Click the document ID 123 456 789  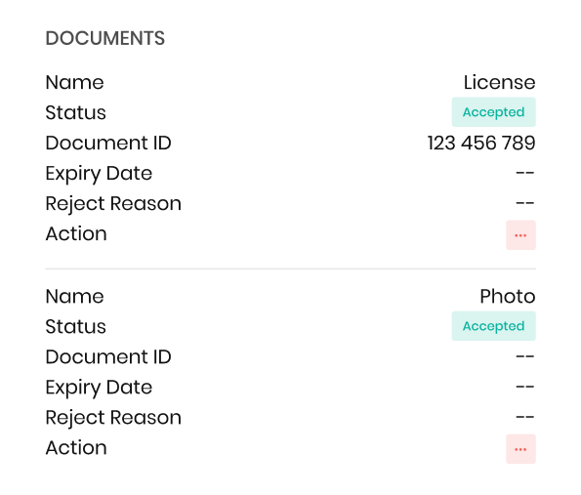(481, 143)
